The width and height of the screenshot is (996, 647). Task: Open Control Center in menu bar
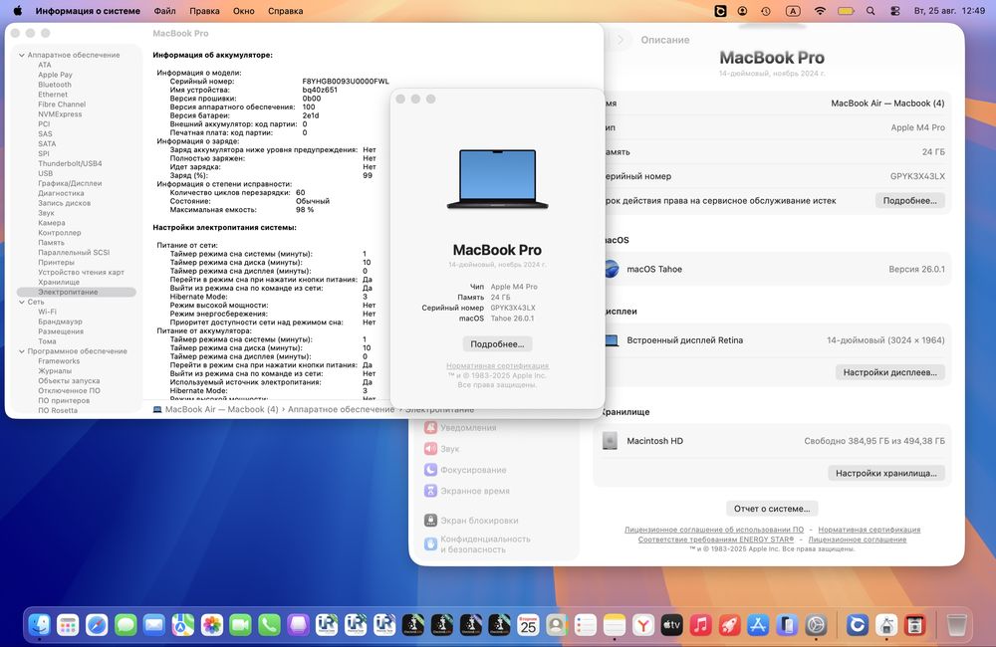click(895, 11)
